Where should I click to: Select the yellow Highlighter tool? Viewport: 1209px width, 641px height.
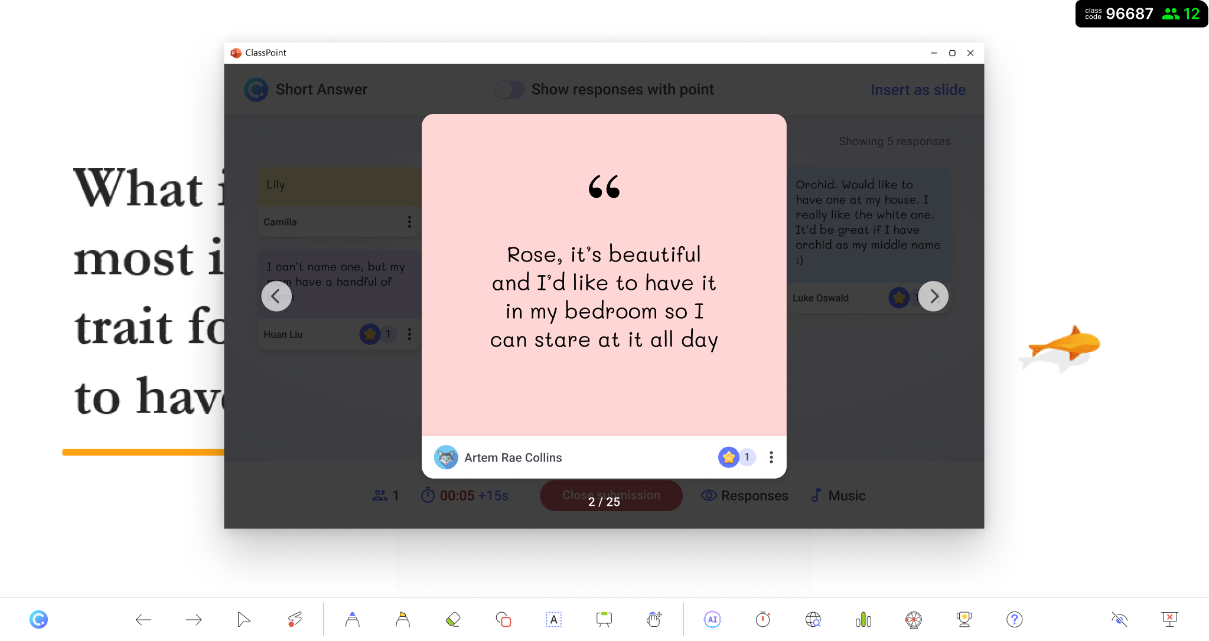(402, 619)
